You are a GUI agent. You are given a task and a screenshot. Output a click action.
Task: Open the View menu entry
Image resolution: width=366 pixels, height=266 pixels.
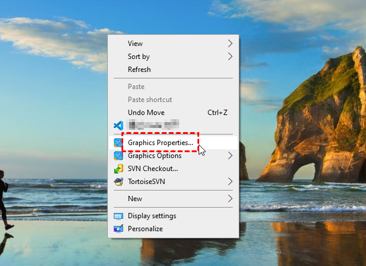(173, 44)
